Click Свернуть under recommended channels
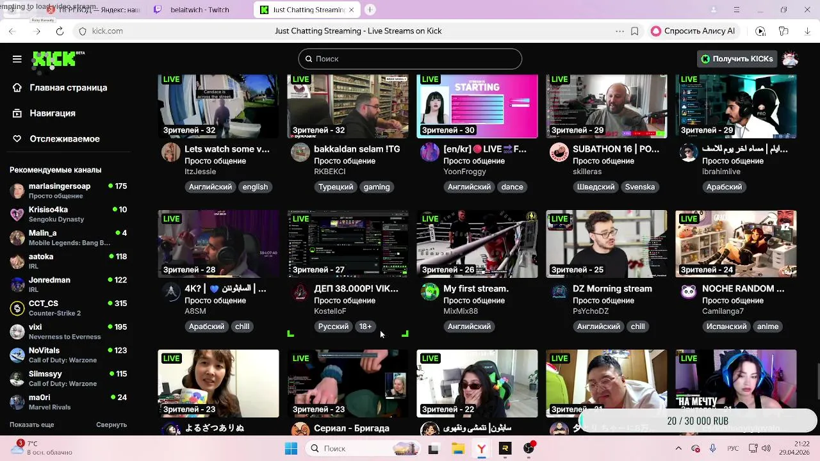Viewport: 820px width, 461px height. [x=111, y=425]
